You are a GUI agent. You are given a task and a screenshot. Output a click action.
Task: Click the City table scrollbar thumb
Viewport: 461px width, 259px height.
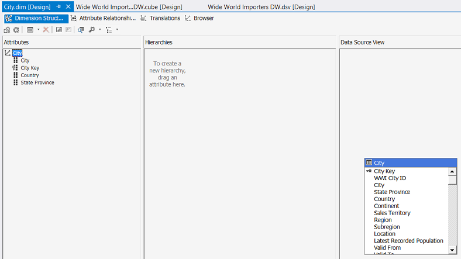(452, 180)
